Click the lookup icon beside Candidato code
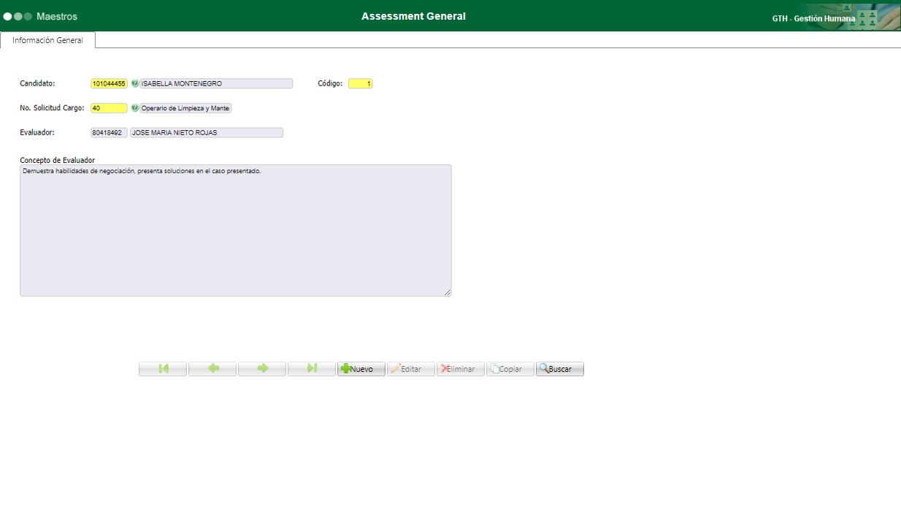Viewport: 901px width, 510px height. click(x=134, y=83)
